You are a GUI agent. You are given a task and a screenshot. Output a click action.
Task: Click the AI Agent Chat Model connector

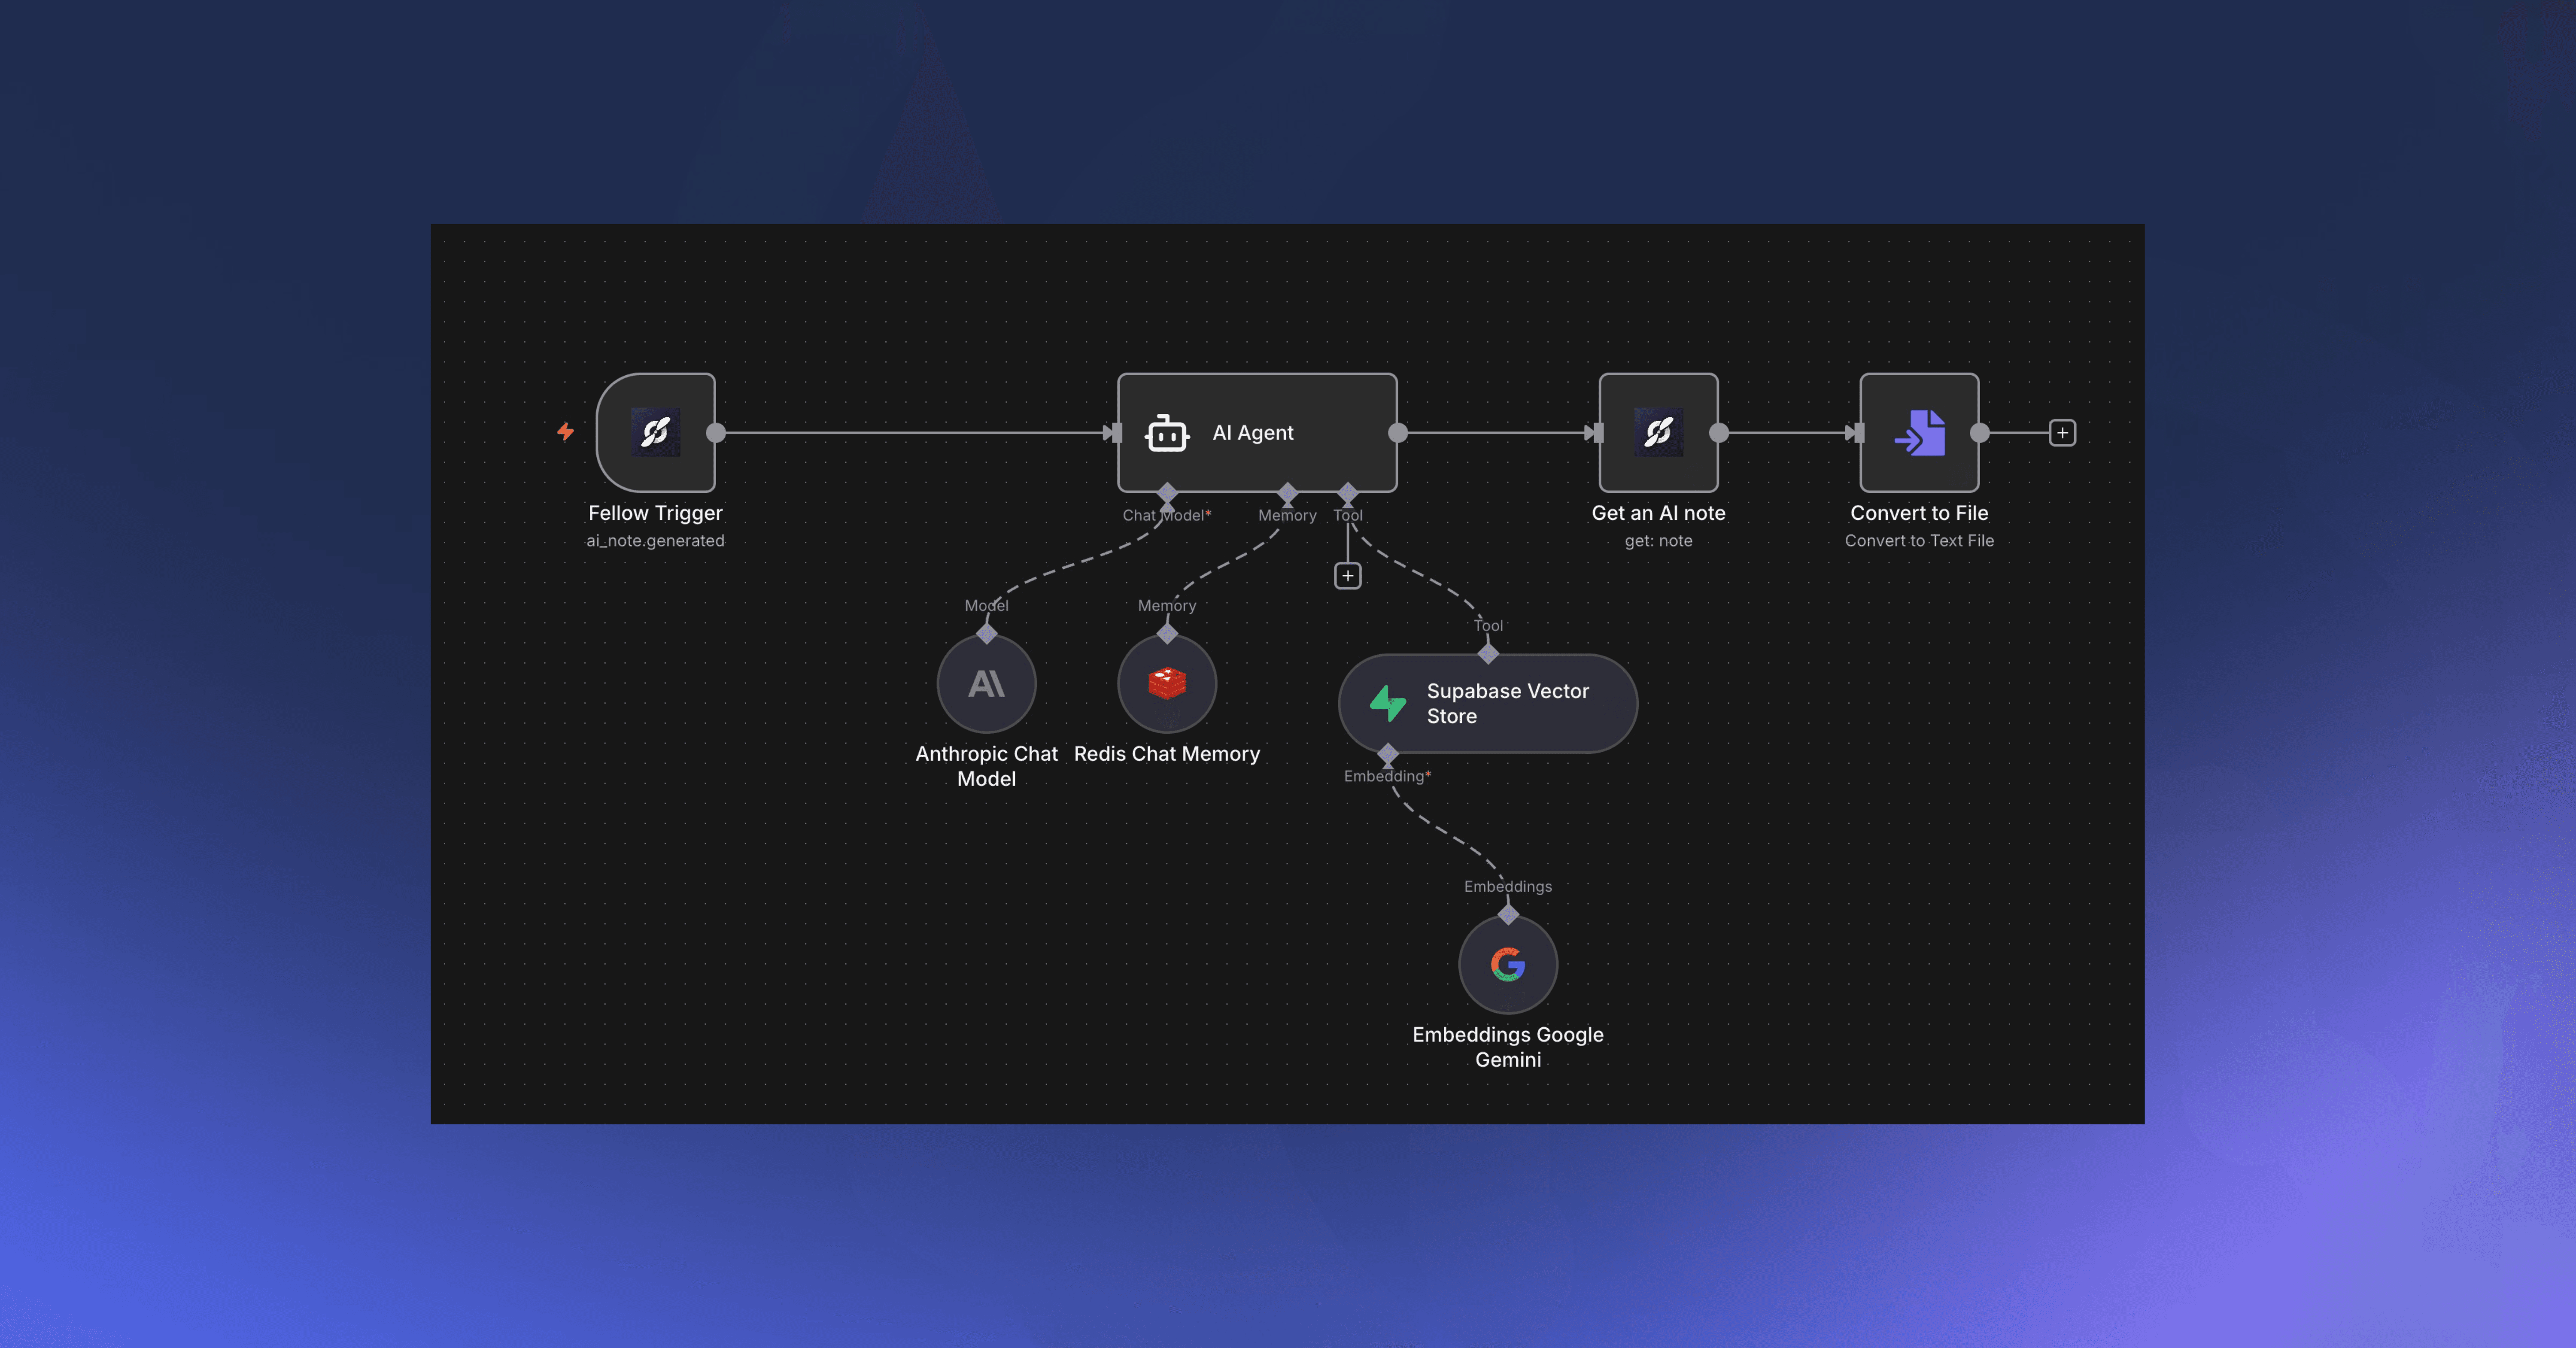pos(1167,492)
